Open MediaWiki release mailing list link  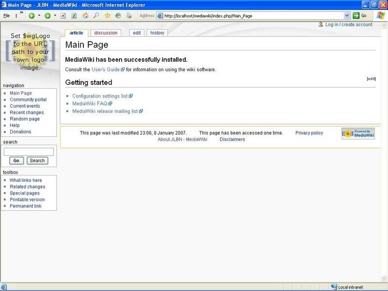coord(107,112)
